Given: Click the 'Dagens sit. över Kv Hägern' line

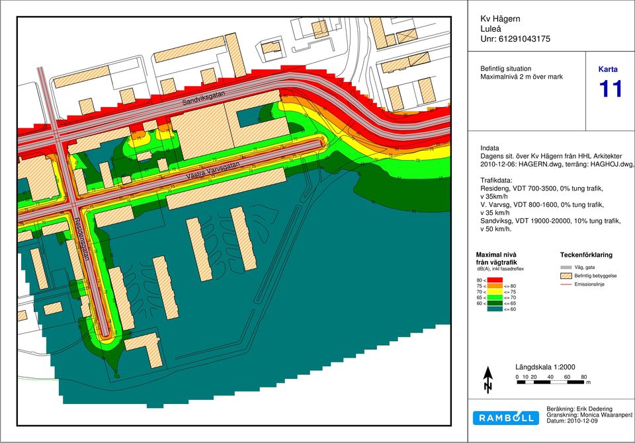Looking at the screenshot, I should 551,156.
